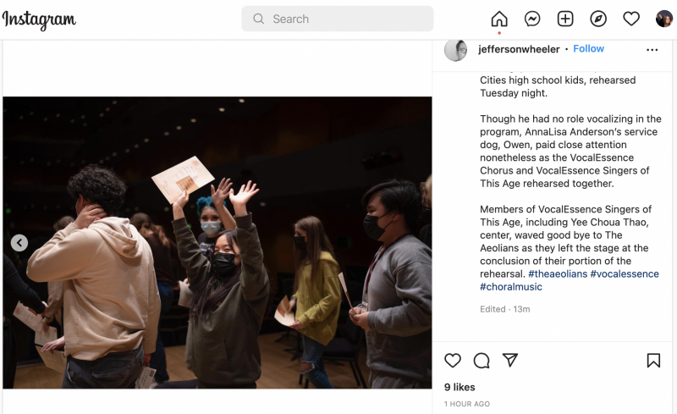Image resolution: width=677 pixels, height=414 pixels.
Task: Click the Instagram logo
Action: [39, 19]
